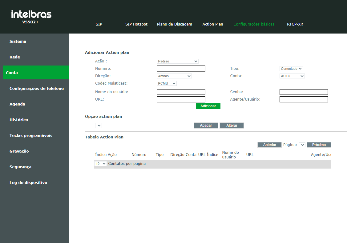Open the SIP Hotspot tab
This screenshot has width=347, height=243.
136,24
